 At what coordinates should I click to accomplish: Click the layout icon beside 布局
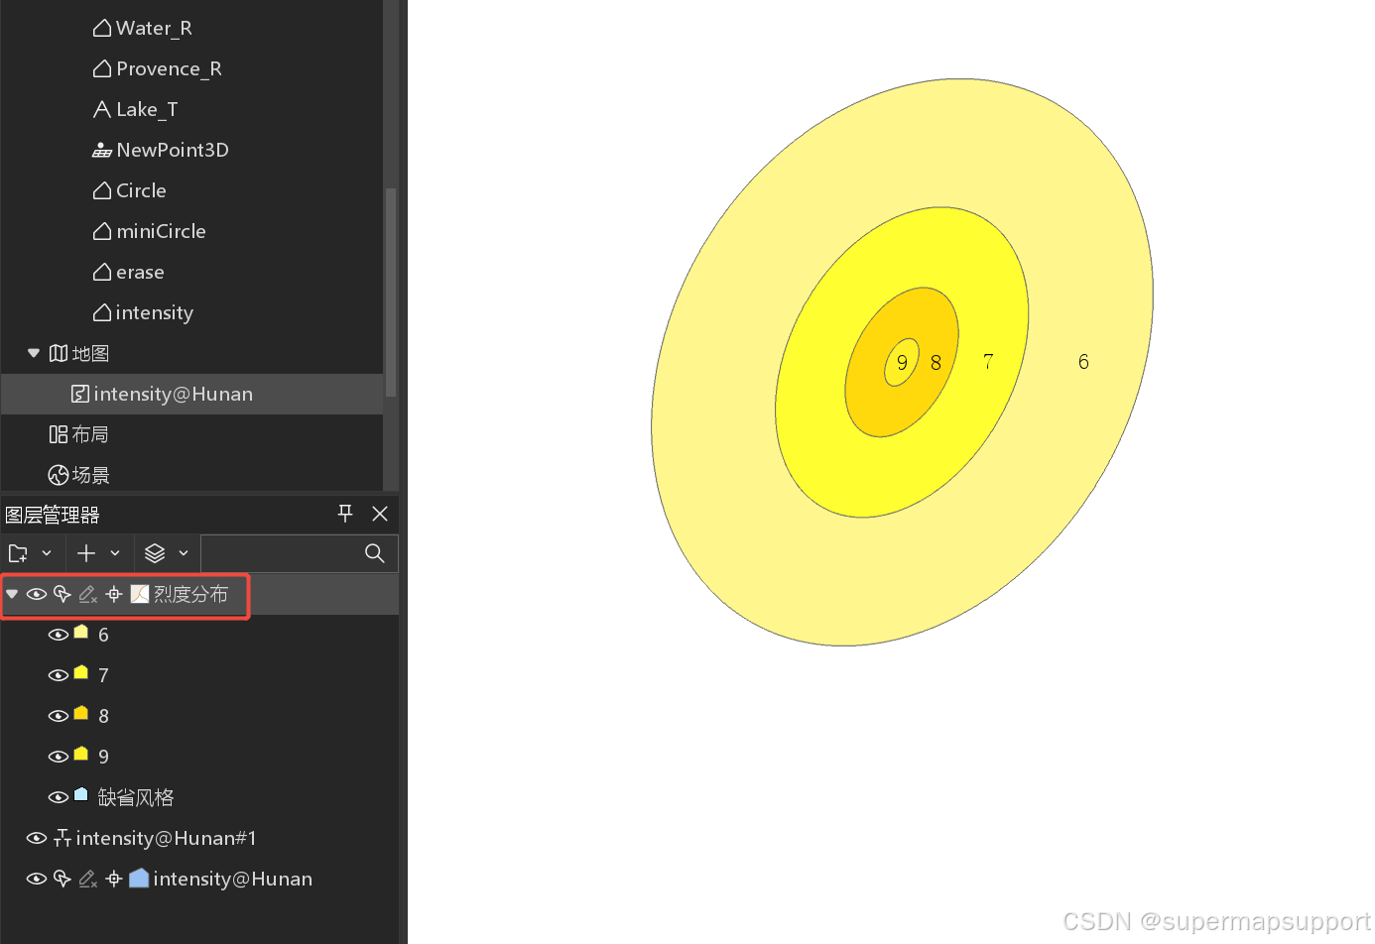pyautogui.click(x=59, y=434)
